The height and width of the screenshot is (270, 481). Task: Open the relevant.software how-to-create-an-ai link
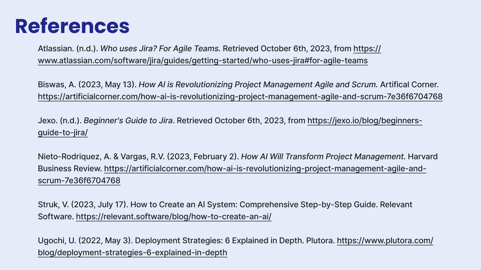tap(174, 217)
